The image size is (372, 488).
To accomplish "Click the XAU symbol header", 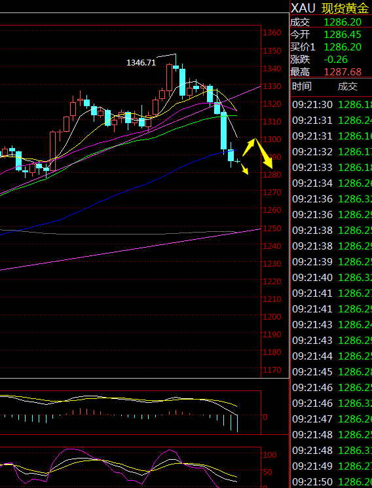I will 303,9.
